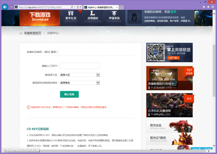The width and height of the screenshot is (217, 154).
Task: Open the 官方QT房间 link
Action: point(170,139)
